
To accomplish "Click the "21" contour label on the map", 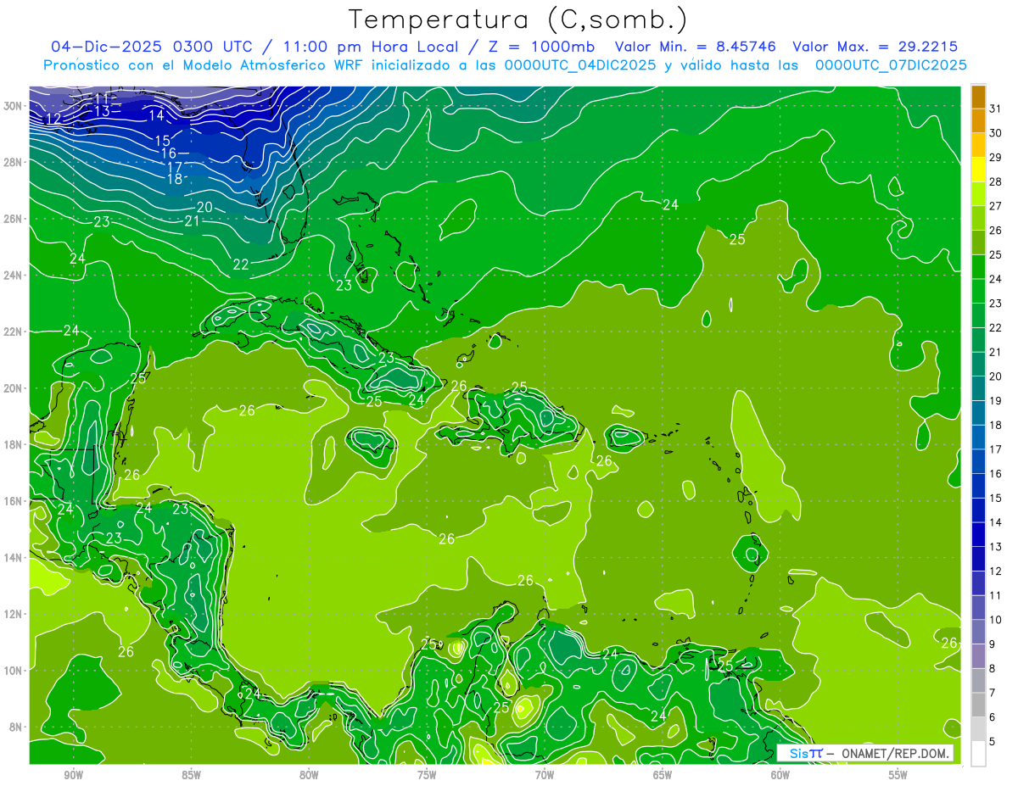I will click(x=193, y=221).
